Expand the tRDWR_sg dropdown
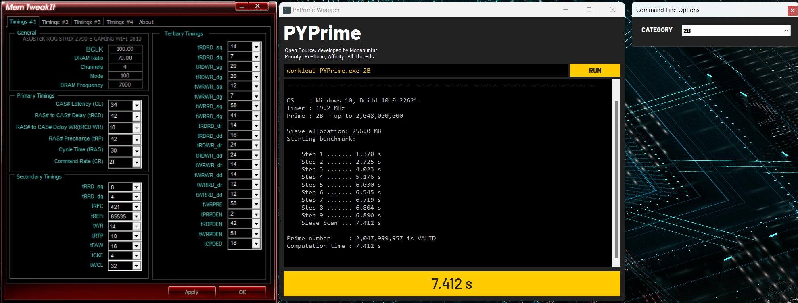The image size is (798, 303). click(256, 67)
